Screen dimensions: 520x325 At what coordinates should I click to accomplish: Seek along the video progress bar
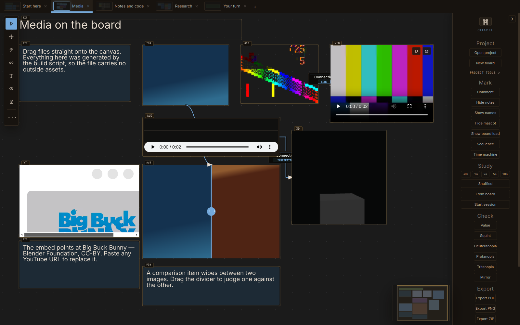point(382,115)
